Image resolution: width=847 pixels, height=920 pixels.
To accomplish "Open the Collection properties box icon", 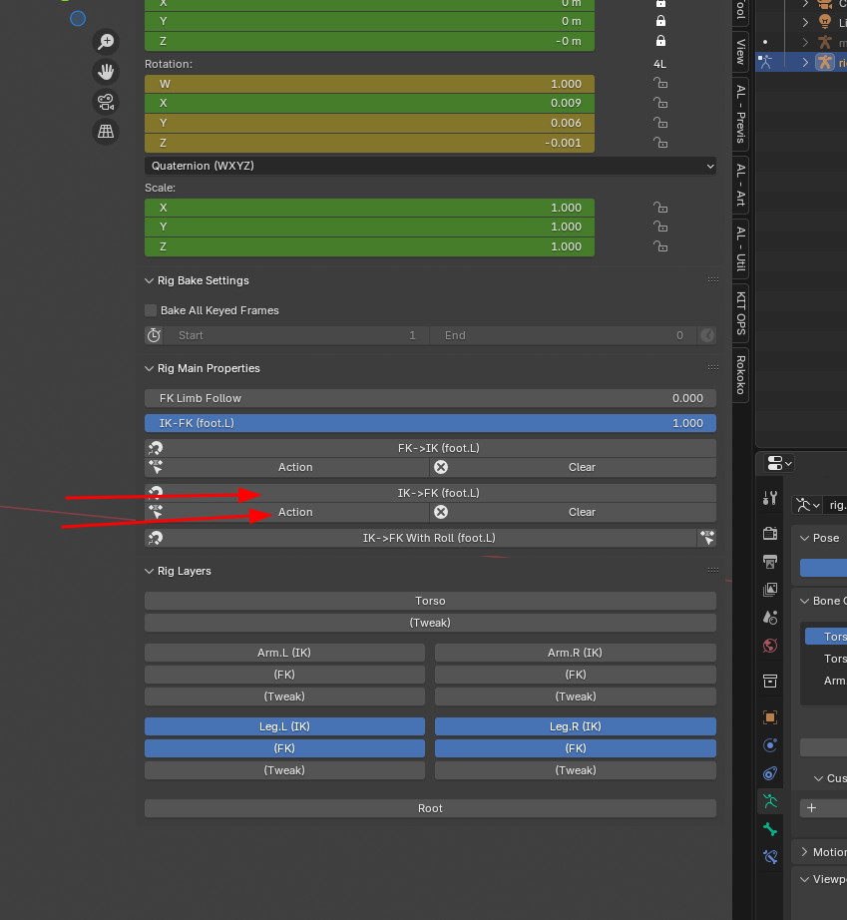I will point(770,681).
